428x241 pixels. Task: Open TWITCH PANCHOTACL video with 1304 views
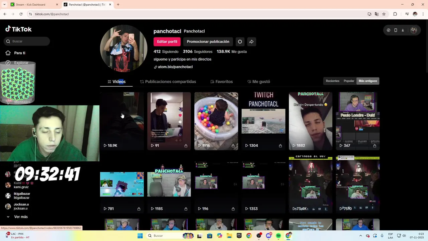pos(263,121)
